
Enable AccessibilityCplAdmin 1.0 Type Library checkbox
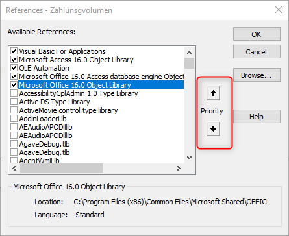pos(14,93)
